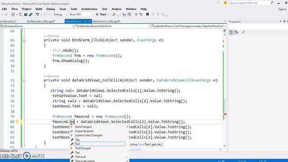This screenshot has width=288, height=162.
Task: Click the lightbulb quick actions on line 80
Action: tap(17, 121)
